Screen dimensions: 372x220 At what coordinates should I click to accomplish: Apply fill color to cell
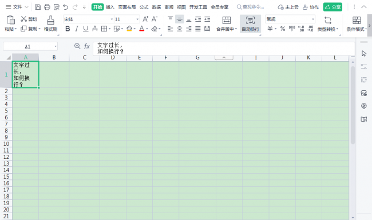pos(129,29)
